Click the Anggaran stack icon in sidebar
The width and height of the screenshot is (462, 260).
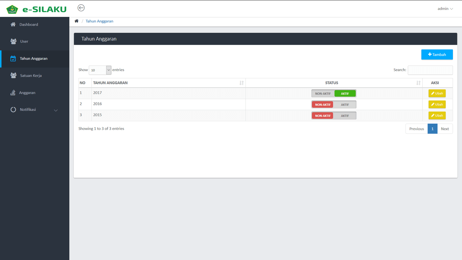(x=13, y=92)
